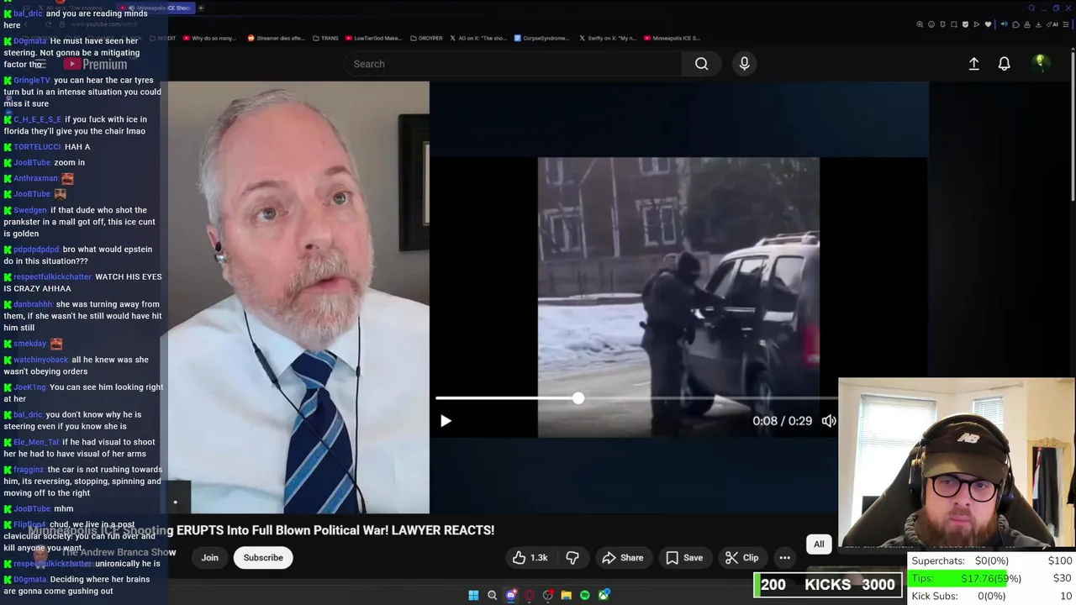This screenshot has width=1076, height=605.
Task: Start voice search with the microphone icon
Action: [744, 64]
